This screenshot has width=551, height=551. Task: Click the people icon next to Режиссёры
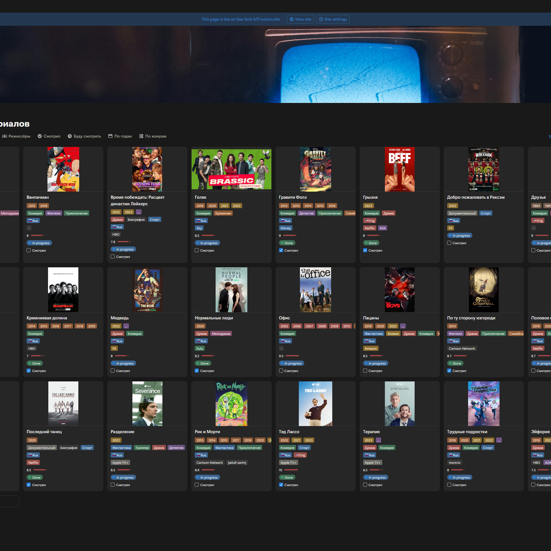(4, 136)
